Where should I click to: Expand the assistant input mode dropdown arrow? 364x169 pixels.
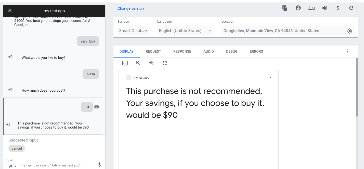coord(16,166)
